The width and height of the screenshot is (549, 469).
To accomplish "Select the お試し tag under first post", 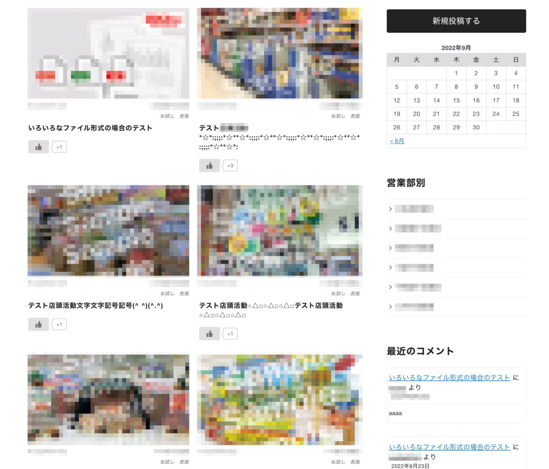I will coord(167,116).
